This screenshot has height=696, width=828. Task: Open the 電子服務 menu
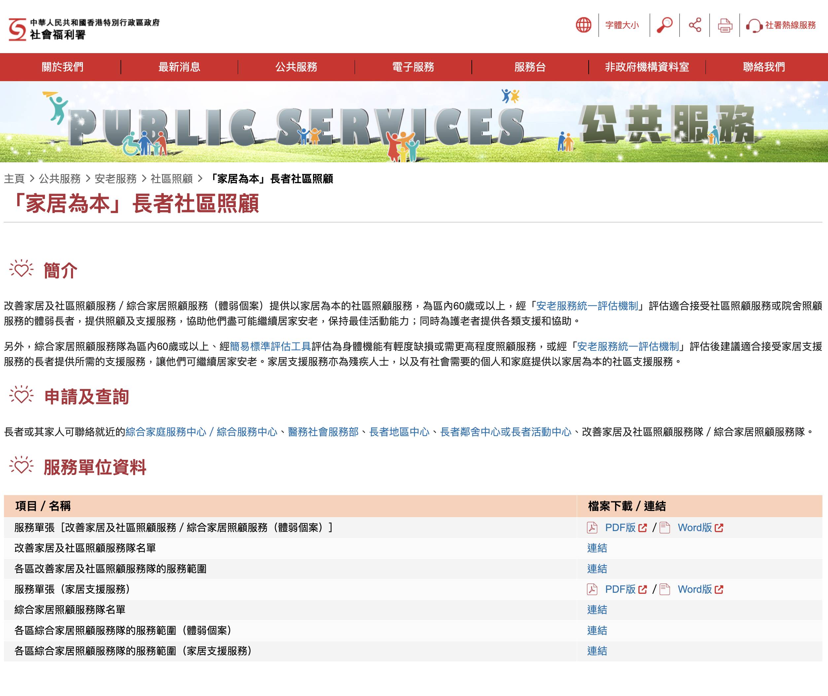click(413, 67)
